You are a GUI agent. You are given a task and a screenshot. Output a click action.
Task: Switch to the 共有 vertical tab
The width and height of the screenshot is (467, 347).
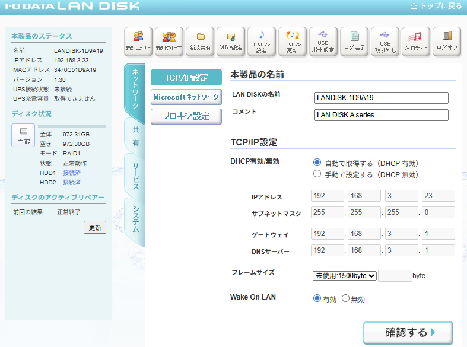(x=135, y=136)
